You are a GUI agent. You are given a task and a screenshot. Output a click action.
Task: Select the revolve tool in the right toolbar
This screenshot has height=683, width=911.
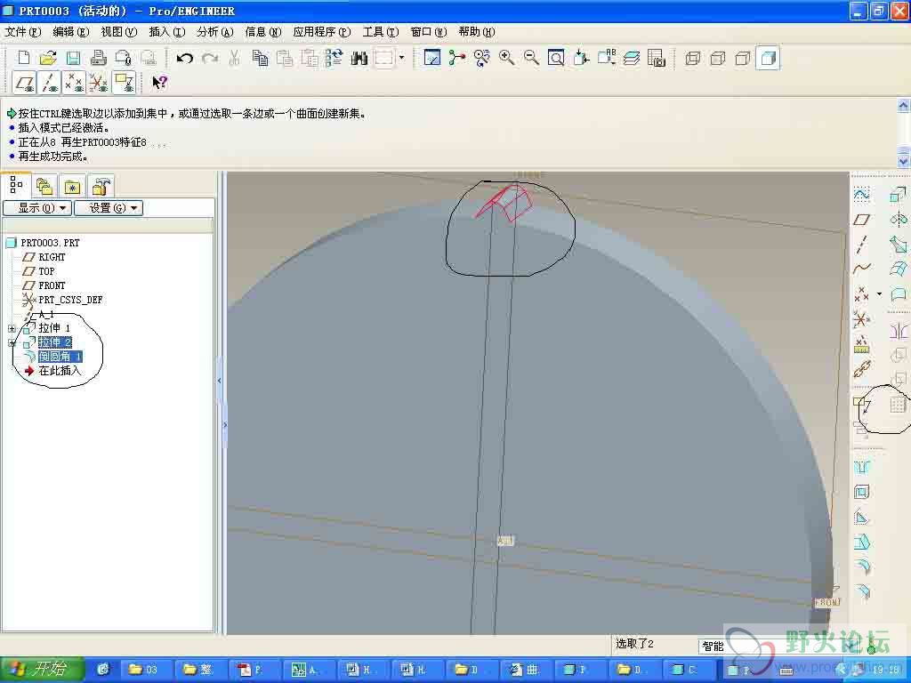(899, 219)
